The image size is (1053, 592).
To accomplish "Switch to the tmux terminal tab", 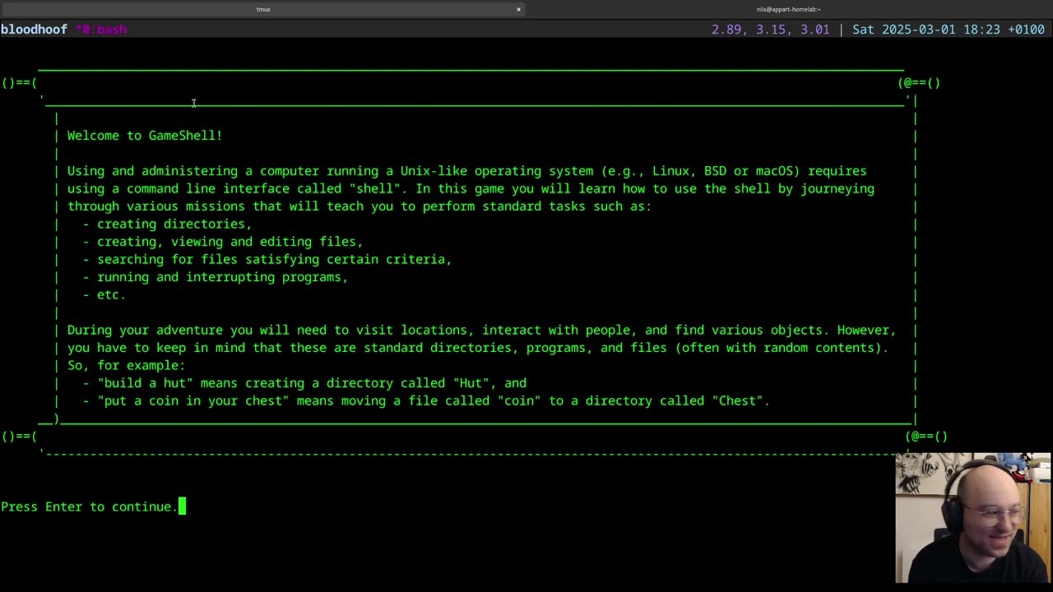I will (x=263, y=9).
